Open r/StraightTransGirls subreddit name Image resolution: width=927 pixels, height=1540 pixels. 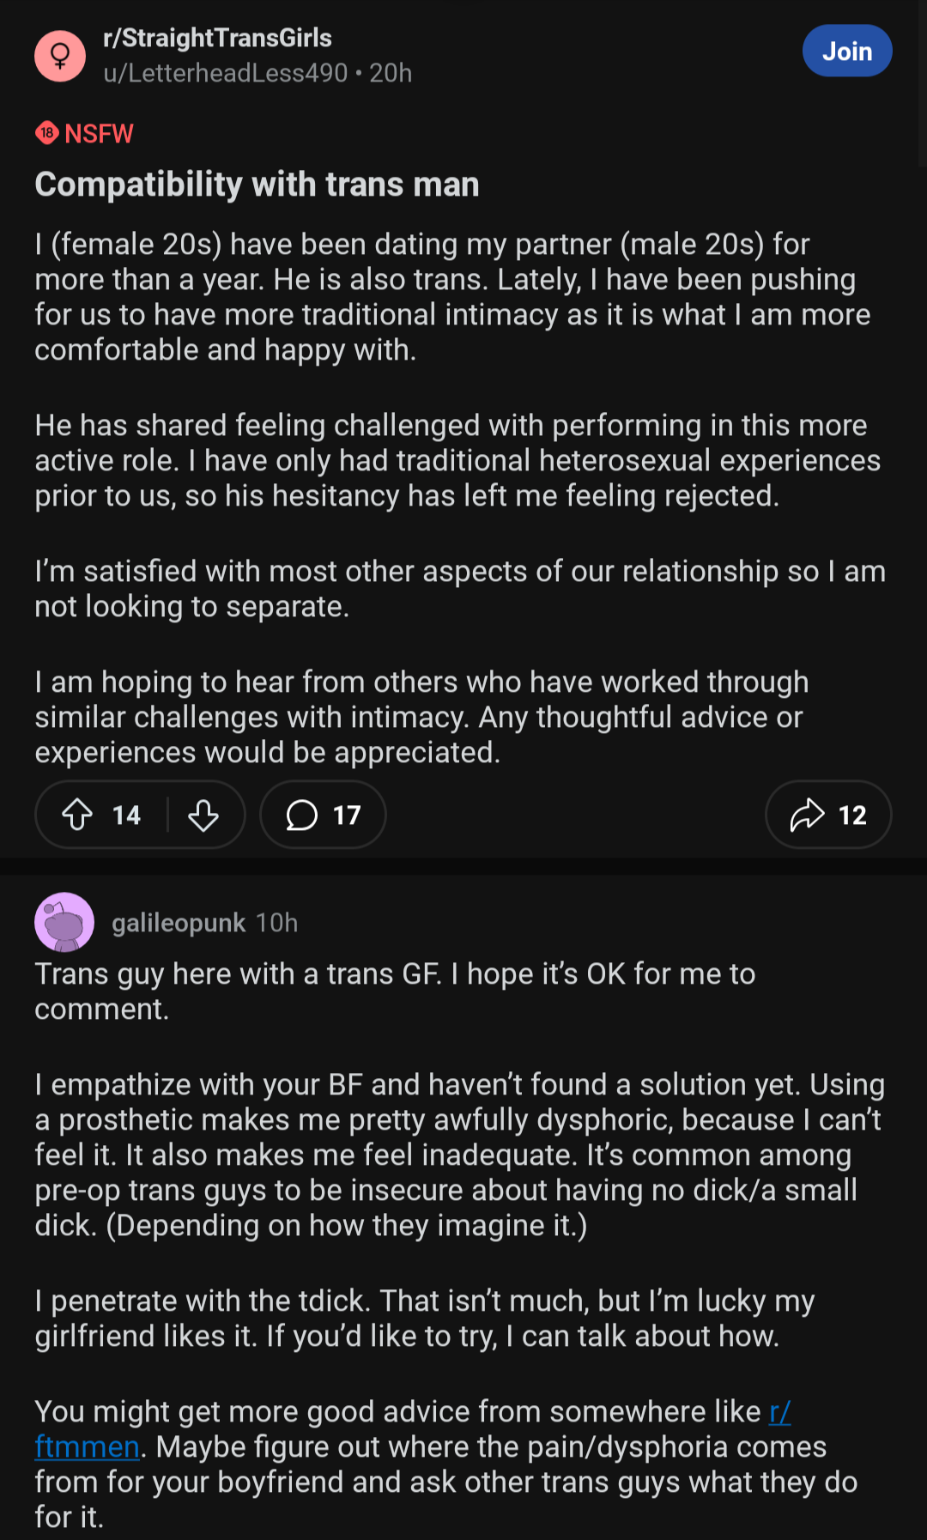pyautogui.click(x=217, y=38)
